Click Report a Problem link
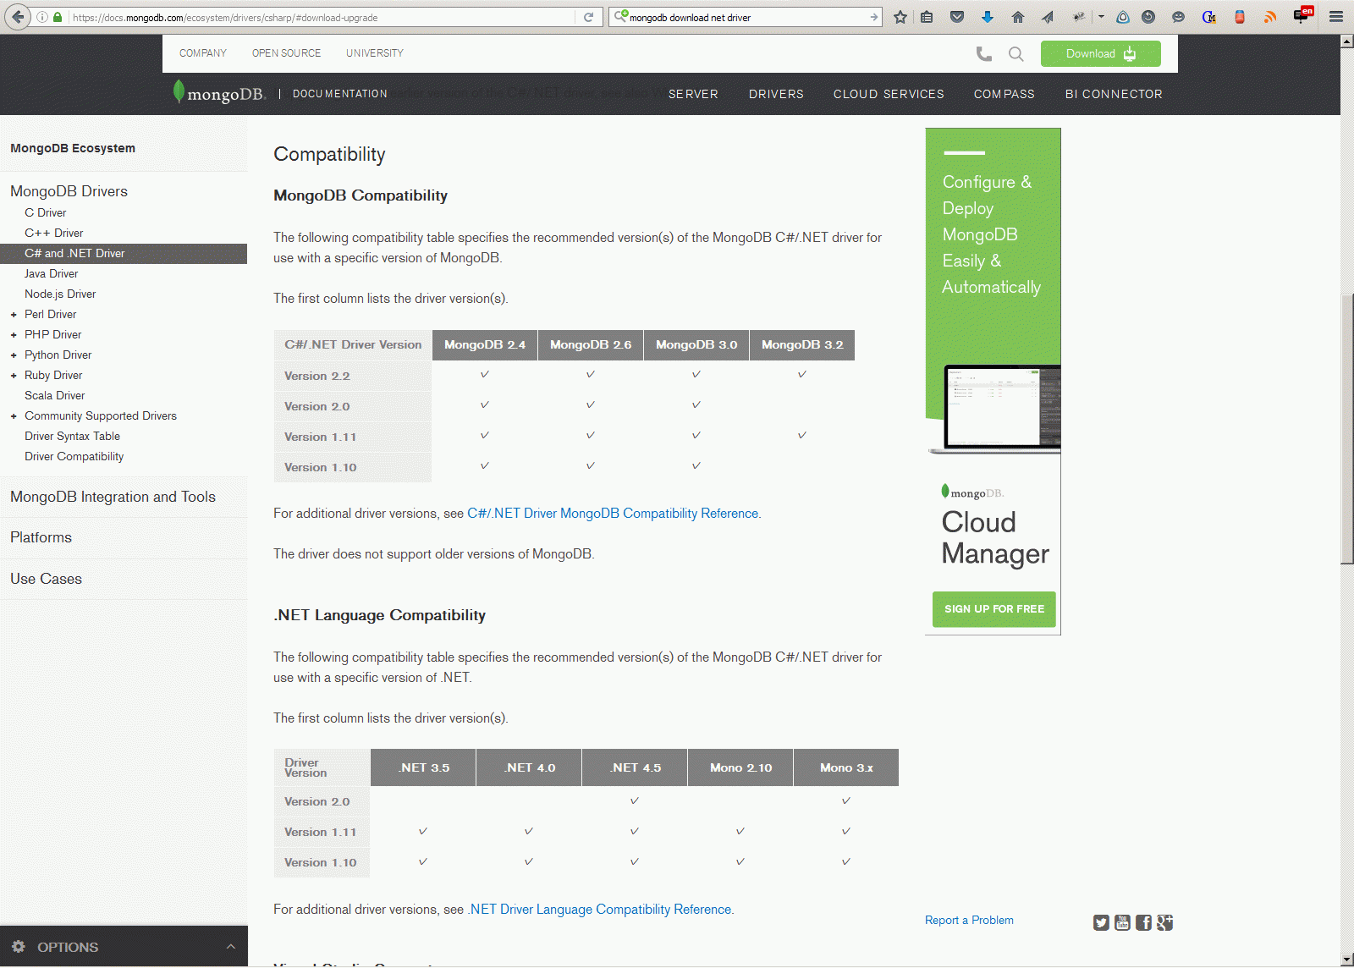Viewport: 1354px width, 968px height. (969, 921)
